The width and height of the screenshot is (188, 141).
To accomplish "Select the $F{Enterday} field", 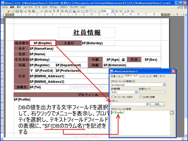I will (x=98, y=43).
